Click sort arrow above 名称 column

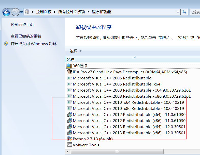click(135, 57)
